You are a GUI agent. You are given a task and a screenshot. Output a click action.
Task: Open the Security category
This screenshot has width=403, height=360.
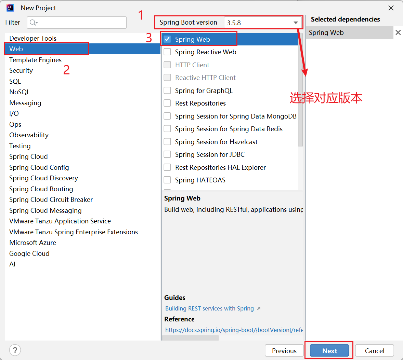point(83,71)
